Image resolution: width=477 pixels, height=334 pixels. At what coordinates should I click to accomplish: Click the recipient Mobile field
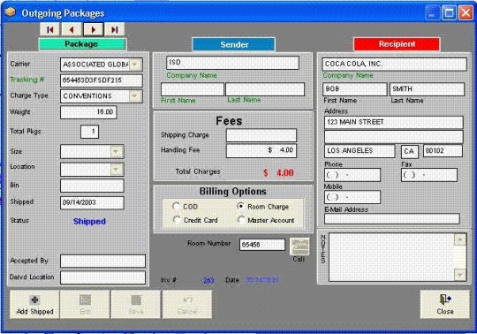[x=352, y=197]
